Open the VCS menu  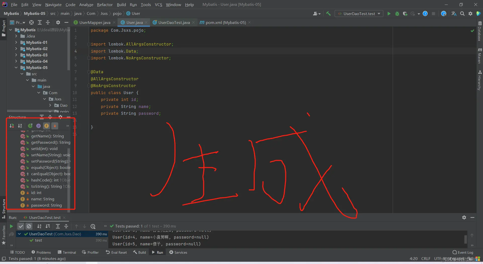coord(158,5)
